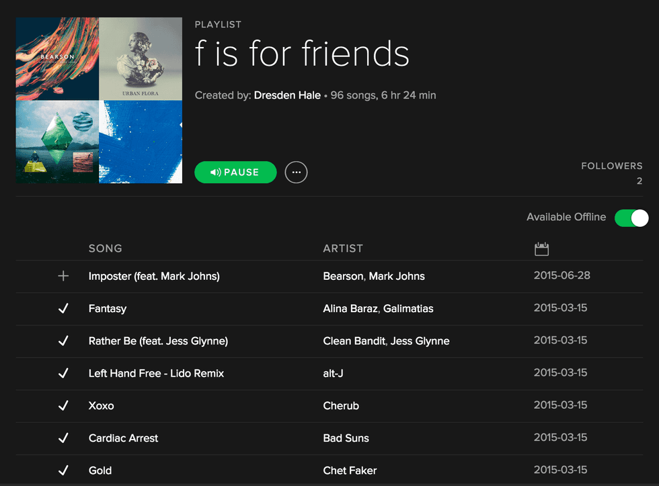
Task: Toggle the checkmark beside Left Hand Free
Action: coord(63,373)
